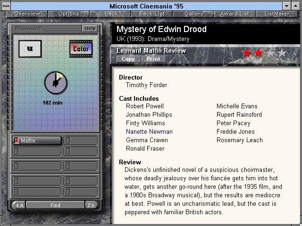Copy the Leonard Maltin review

(x=128, y=59)
